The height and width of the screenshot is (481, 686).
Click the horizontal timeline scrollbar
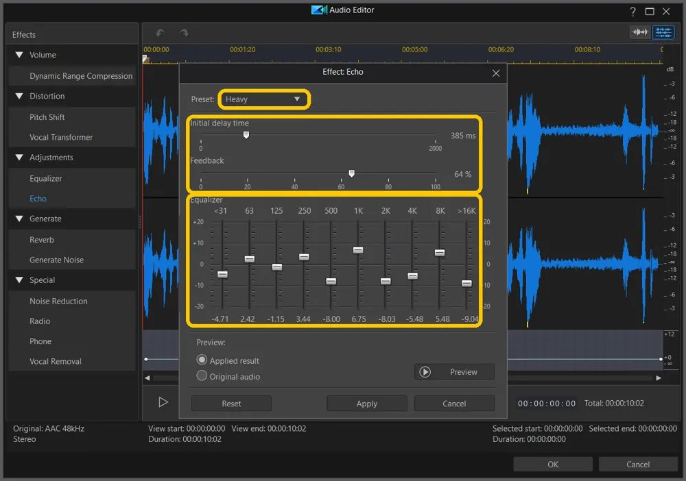point(403,378)
